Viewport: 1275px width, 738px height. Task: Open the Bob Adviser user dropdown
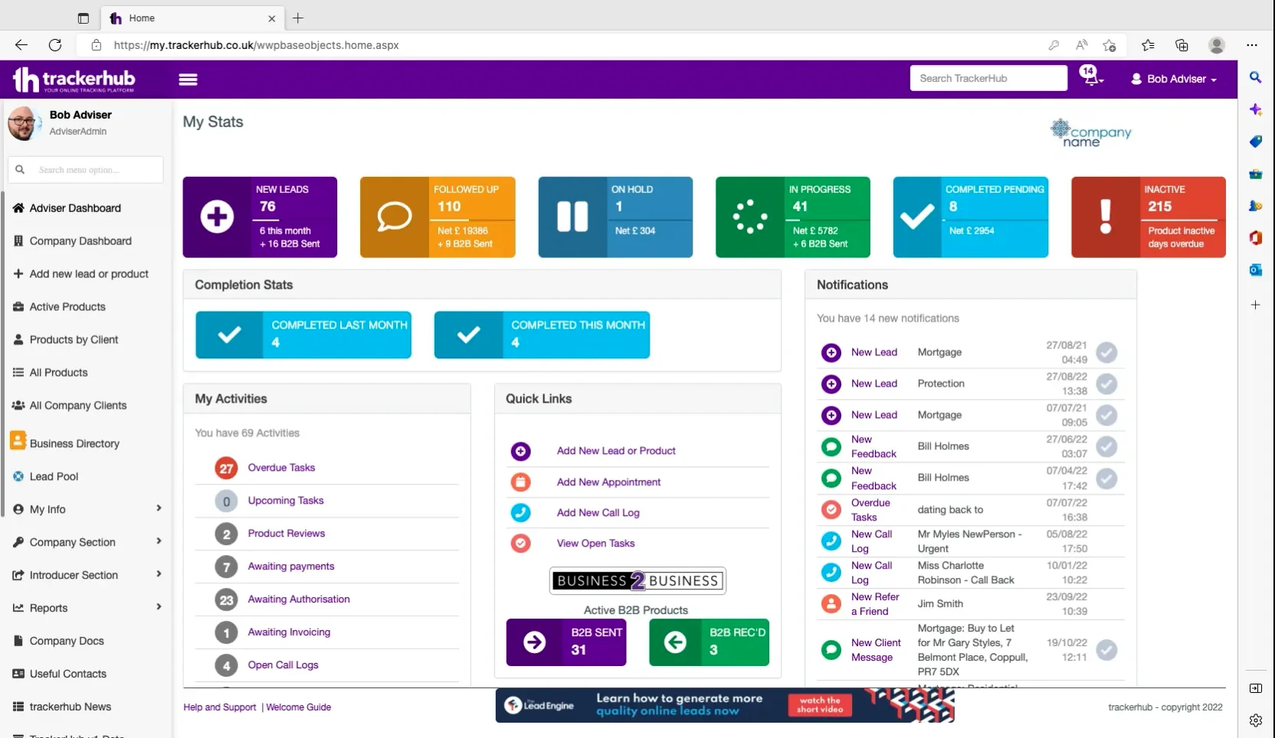click(x=1174, y=79)
